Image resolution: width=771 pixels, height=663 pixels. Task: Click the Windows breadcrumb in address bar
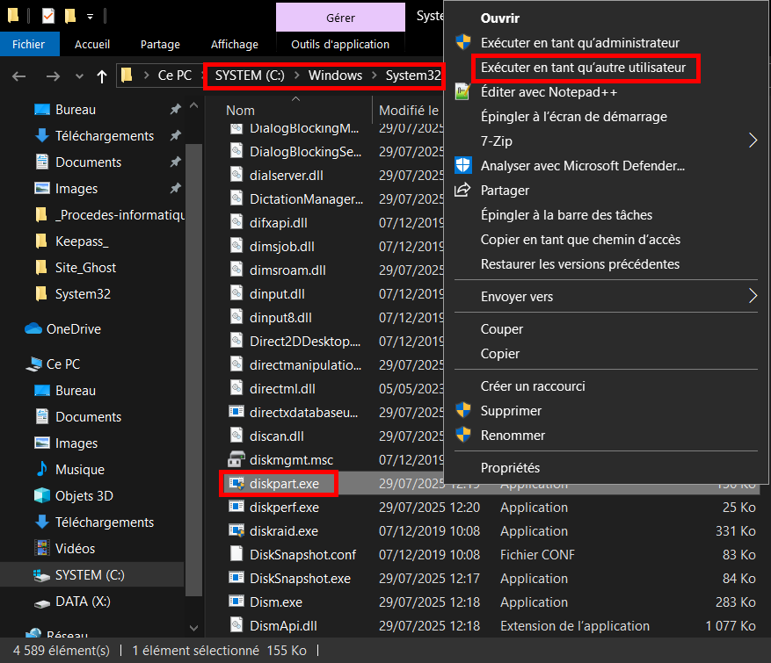pos(335,76)
